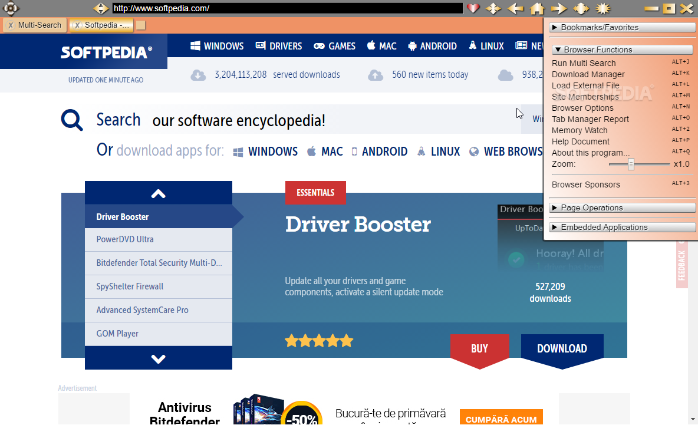Image resolution: width=698 pixels, height=425 pixels.
Task: Click the Zoom slider handle
Action: pos(631,164)
